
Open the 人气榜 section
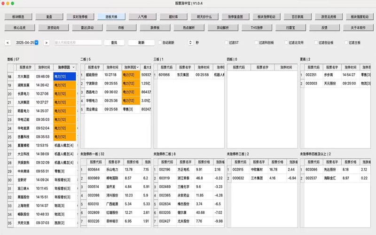pyautogui.click(x=143, y=16)
